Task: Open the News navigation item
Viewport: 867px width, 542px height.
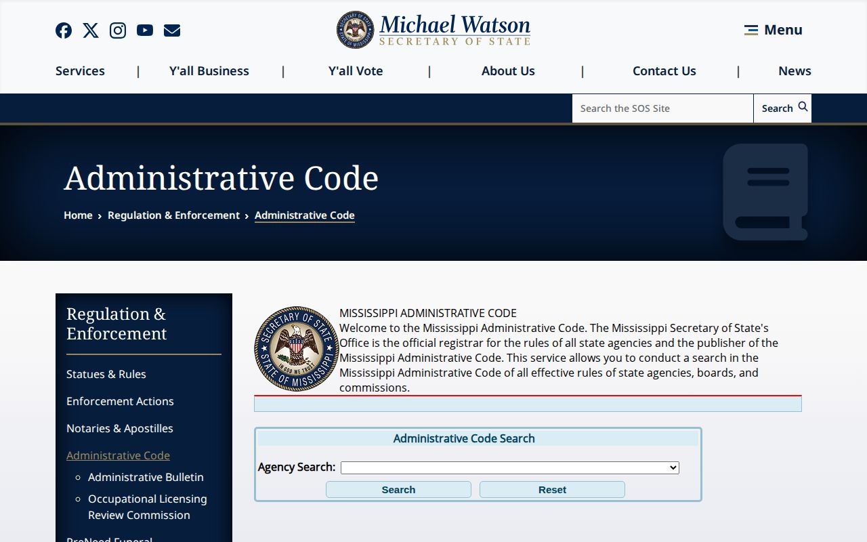Action: (x=795, y=70)
